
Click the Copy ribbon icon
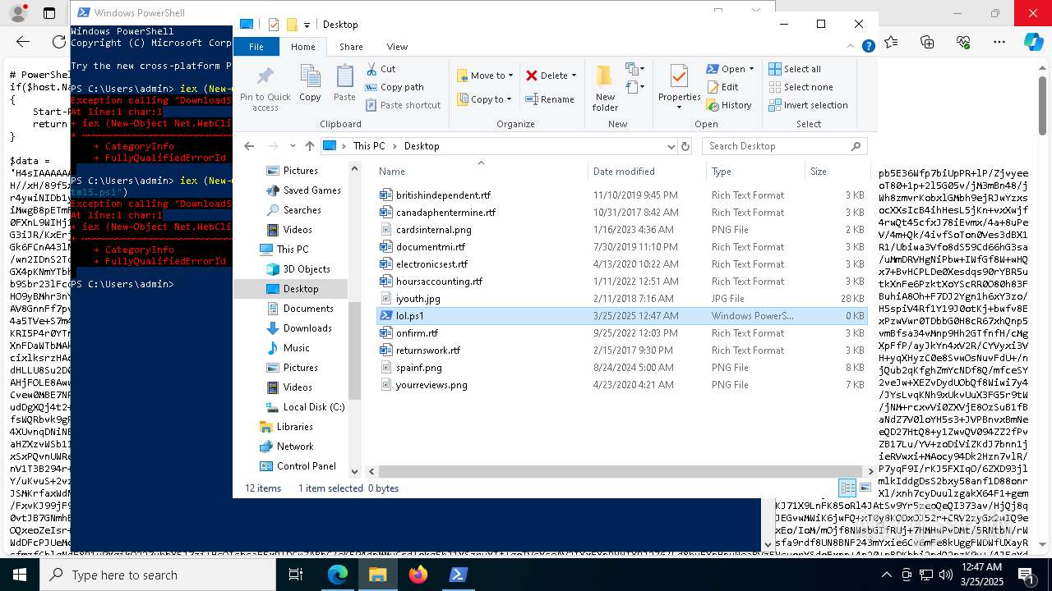[x=310, y=77]
